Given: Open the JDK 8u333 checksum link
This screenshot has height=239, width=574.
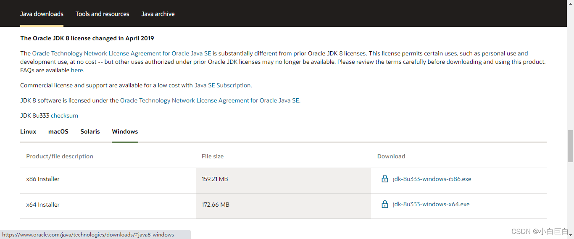Looking at the screenshot, I should click(64, 116).
